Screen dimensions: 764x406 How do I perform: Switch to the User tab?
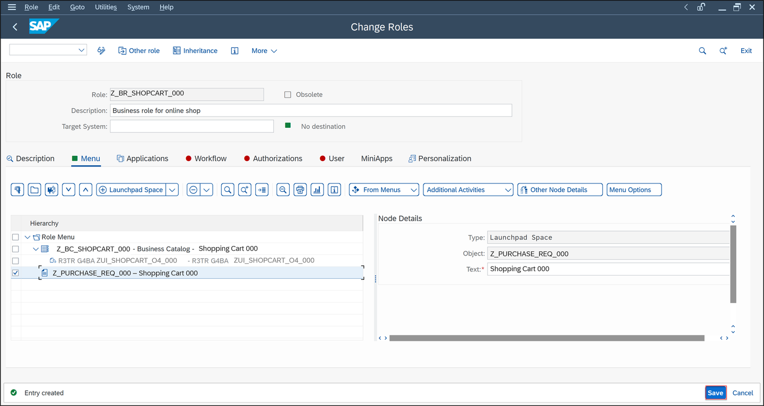[x=332, y=158]
